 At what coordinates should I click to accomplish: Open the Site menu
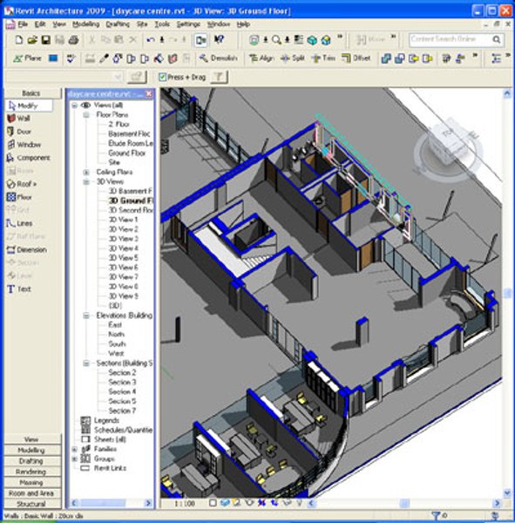[x=142, y=24]
